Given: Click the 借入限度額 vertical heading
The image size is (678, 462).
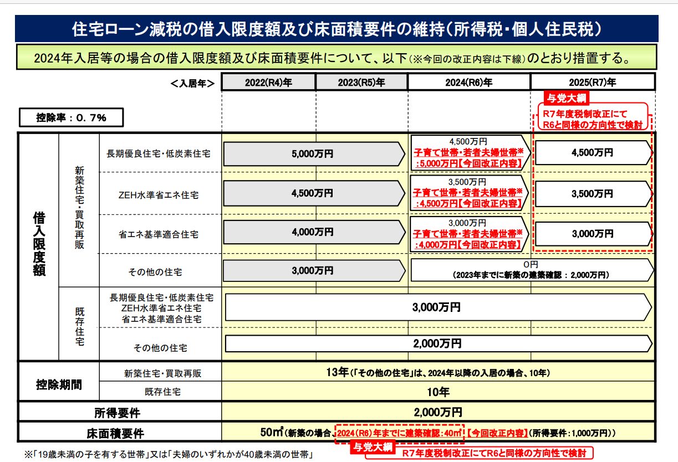Looking at the screenshot, I should tap(39, 244).
